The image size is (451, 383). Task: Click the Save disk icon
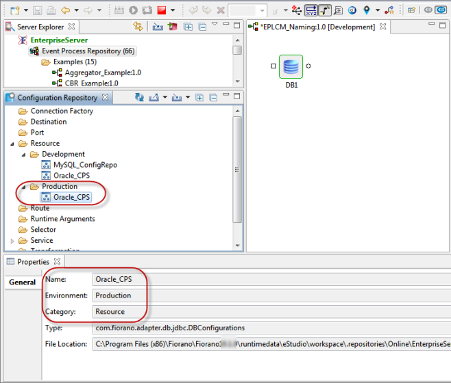click(x=38, y=11)
